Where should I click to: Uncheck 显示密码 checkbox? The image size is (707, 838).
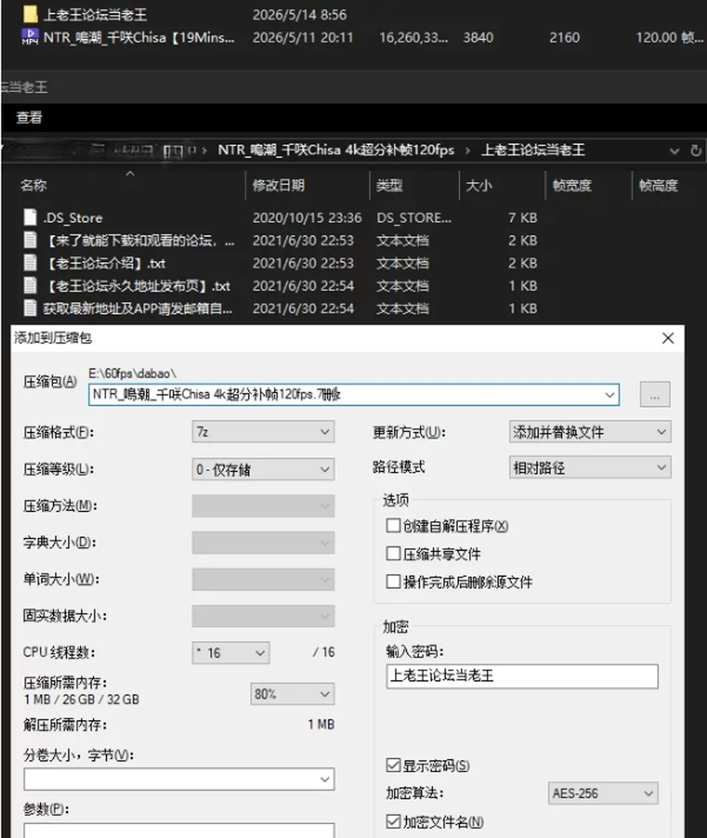coord(393,765)
